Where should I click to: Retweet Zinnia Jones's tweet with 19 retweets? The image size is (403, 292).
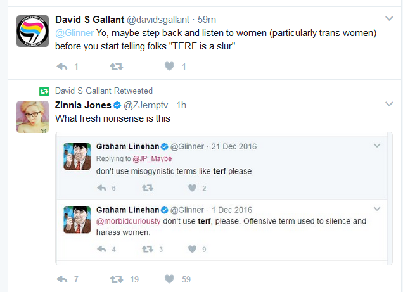pos(117,279)
